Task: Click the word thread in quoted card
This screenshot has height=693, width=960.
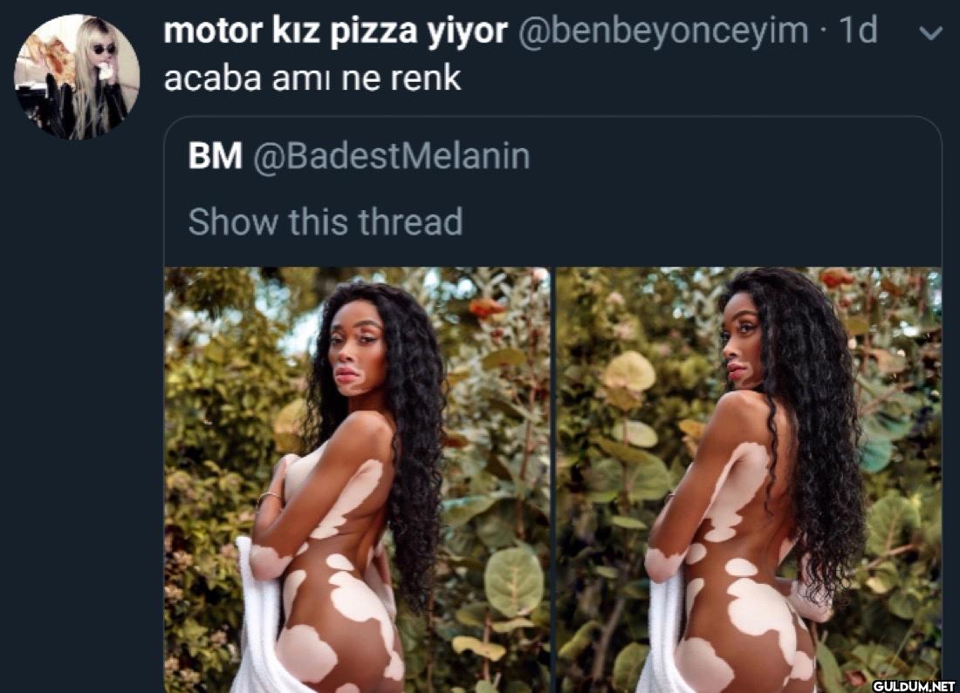Action: (x=410, y=221)
